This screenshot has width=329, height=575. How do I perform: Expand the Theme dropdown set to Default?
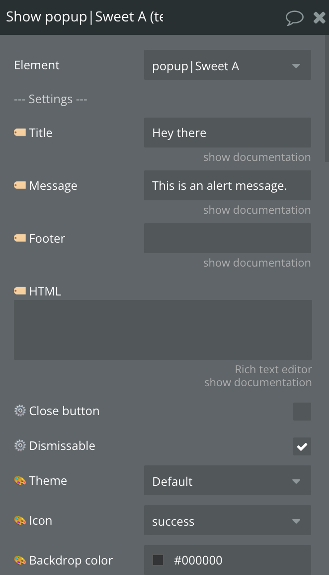pos(228,480)
